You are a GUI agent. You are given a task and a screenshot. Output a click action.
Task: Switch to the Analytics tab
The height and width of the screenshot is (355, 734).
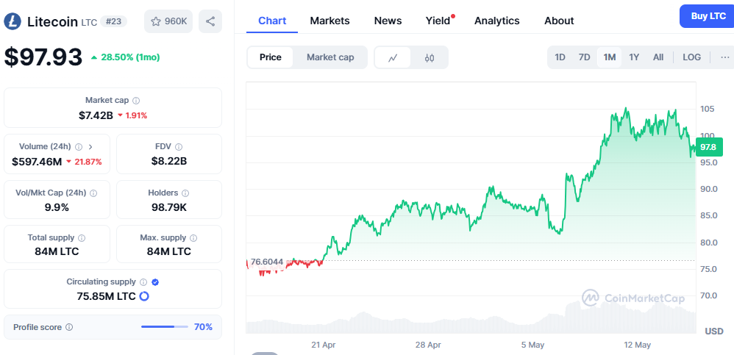coord(496,21)
